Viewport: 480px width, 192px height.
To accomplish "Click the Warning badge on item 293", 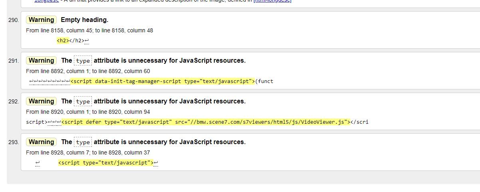I will point(41,142).
